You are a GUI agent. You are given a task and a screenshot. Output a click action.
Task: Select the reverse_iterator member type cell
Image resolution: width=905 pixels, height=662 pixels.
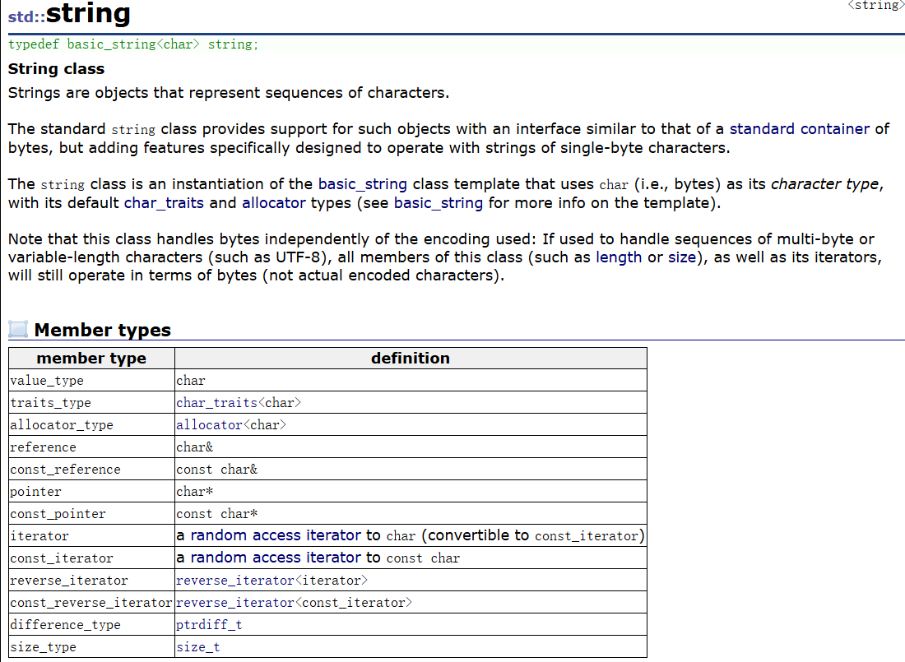coord(92,581)
